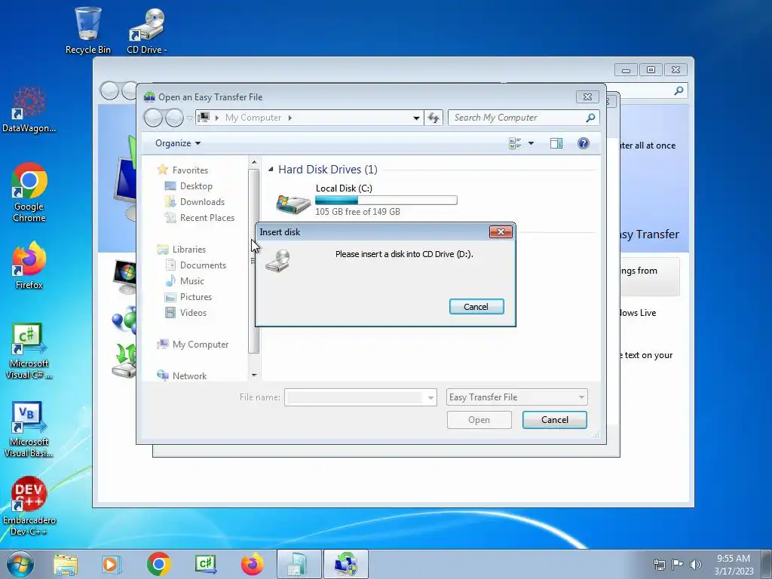Open the Easy Transfer File type dropdown

516,397
